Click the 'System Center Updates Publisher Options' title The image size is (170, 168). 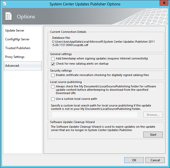[x=85, y=4]
